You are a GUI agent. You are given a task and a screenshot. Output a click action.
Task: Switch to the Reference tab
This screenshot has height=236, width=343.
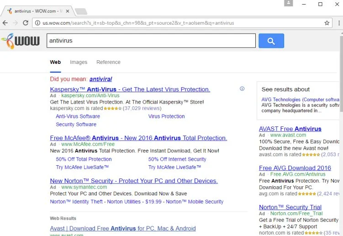[x=108, y=62]
